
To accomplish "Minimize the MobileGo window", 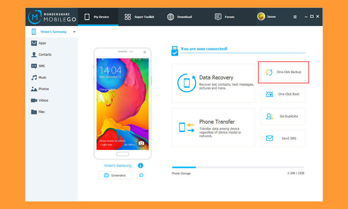I will coord(306,17).
